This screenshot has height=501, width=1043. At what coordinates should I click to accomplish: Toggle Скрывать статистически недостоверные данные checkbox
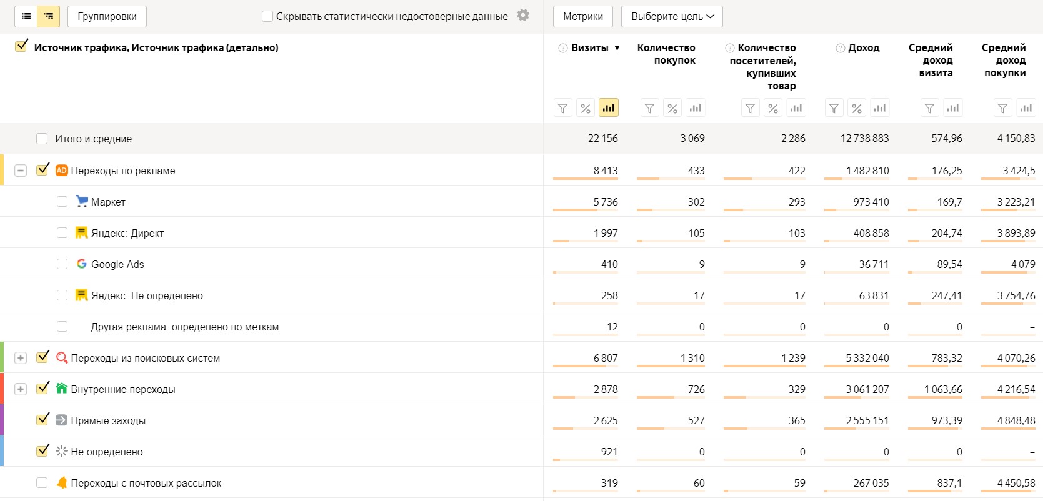(x=267, y=16)
